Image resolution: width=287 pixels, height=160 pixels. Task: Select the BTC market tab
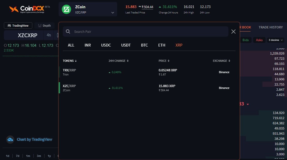pyautogui.click(x=145, y=45)
